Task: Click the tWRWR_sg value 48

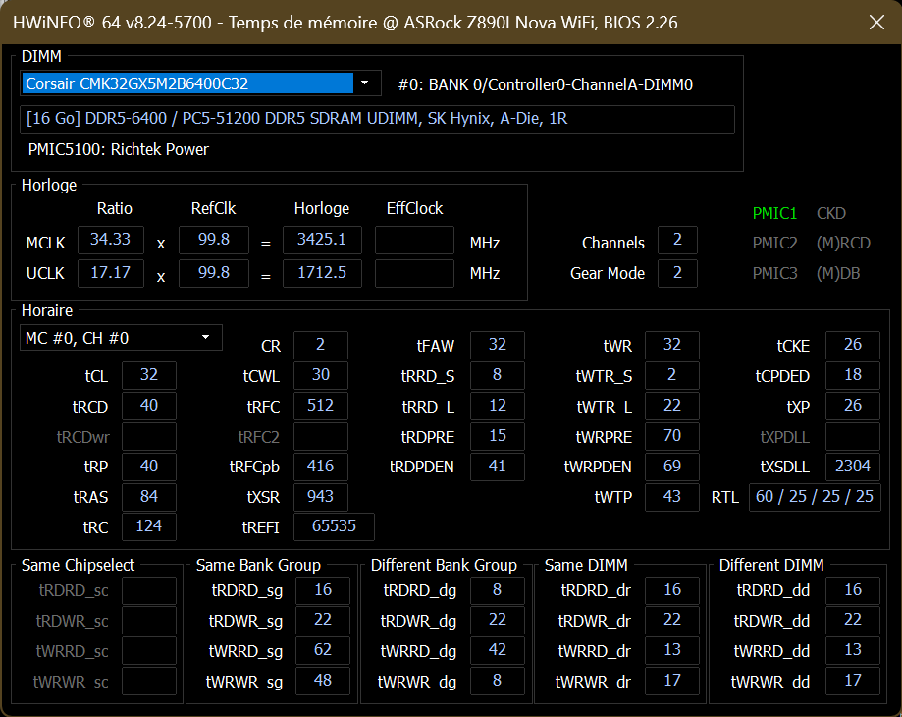Action: [x=323, y=681]
